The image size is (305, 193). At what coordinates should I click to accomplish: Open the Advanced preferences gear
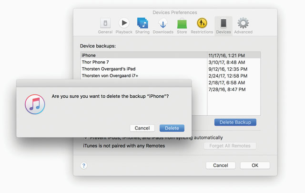243,26
